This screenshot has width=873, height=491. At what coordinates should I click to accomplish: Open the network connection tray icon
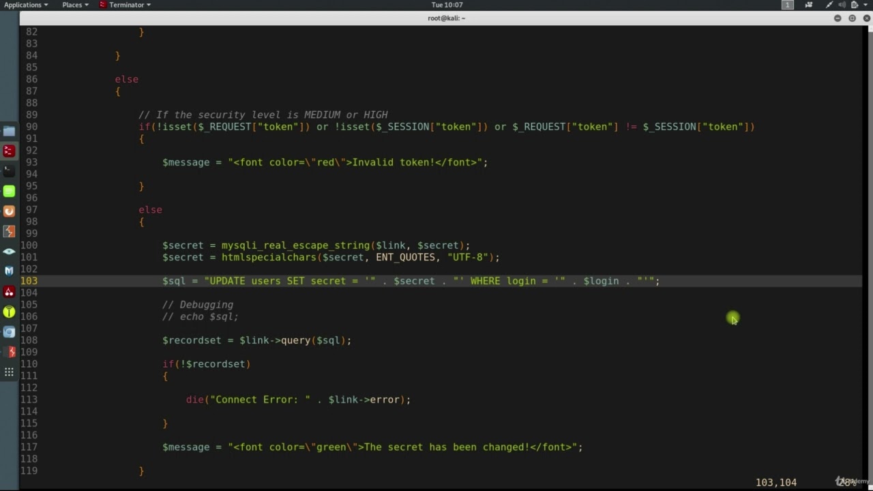829,5
